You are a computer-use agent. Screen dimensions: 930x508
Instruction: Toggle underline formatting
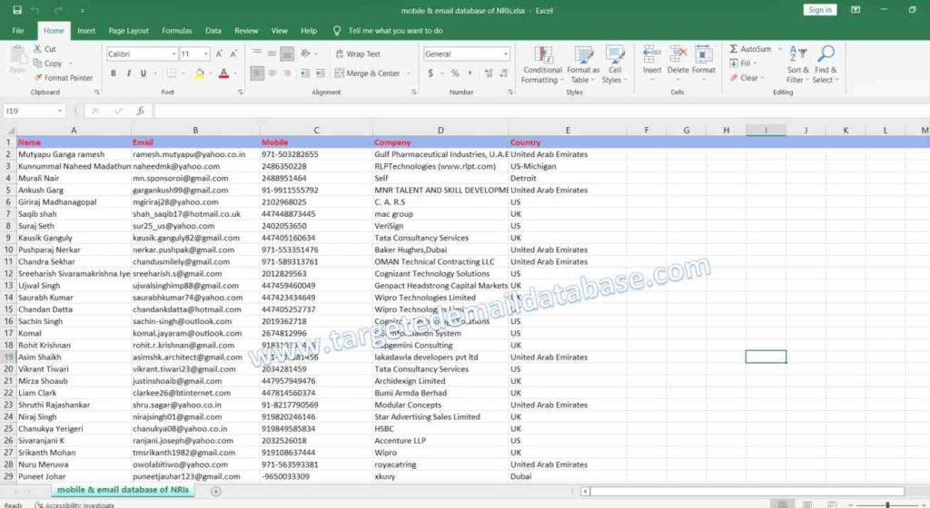[143, 73]
